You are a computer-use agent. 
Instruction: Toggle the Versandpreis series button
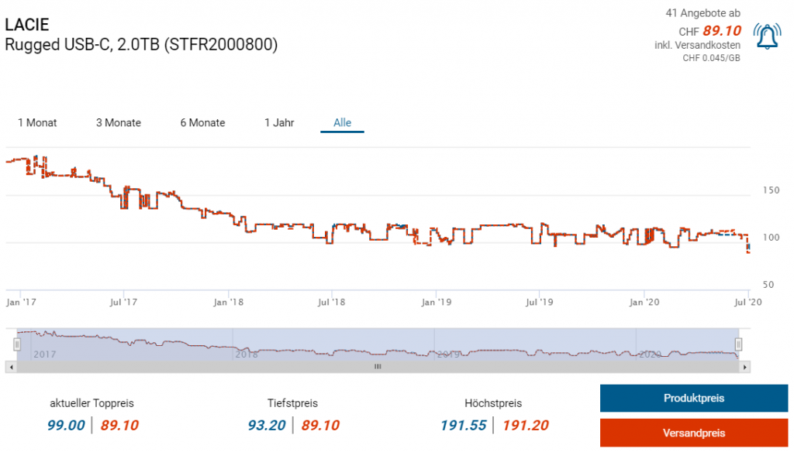(694, 433)
